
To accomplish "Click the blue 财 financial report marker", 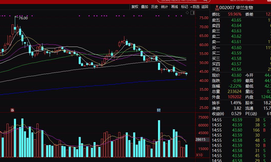I will coord(159,110).
